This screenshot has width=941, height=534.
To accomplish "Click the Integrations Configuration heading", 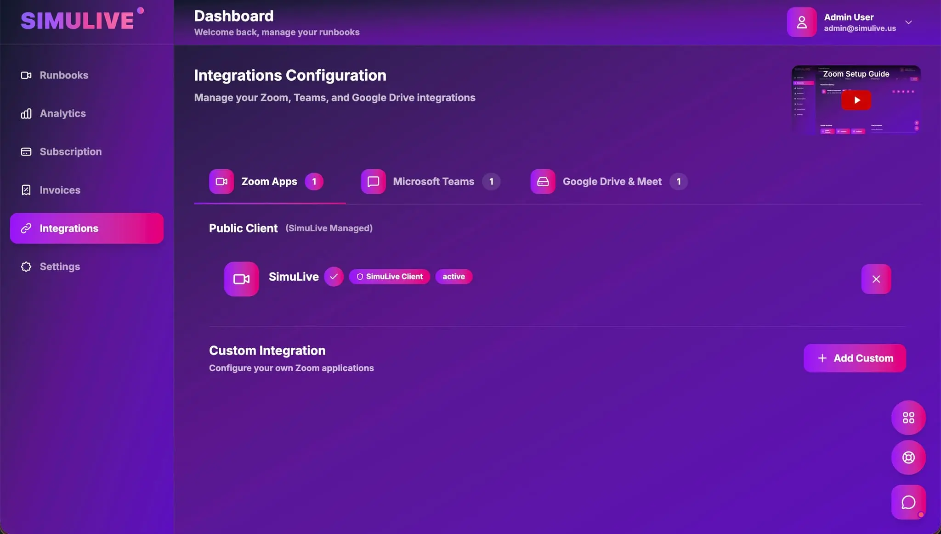I will tap(290, 75).
